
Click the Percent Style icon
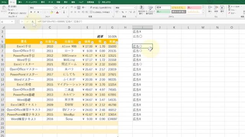(123, 12)
